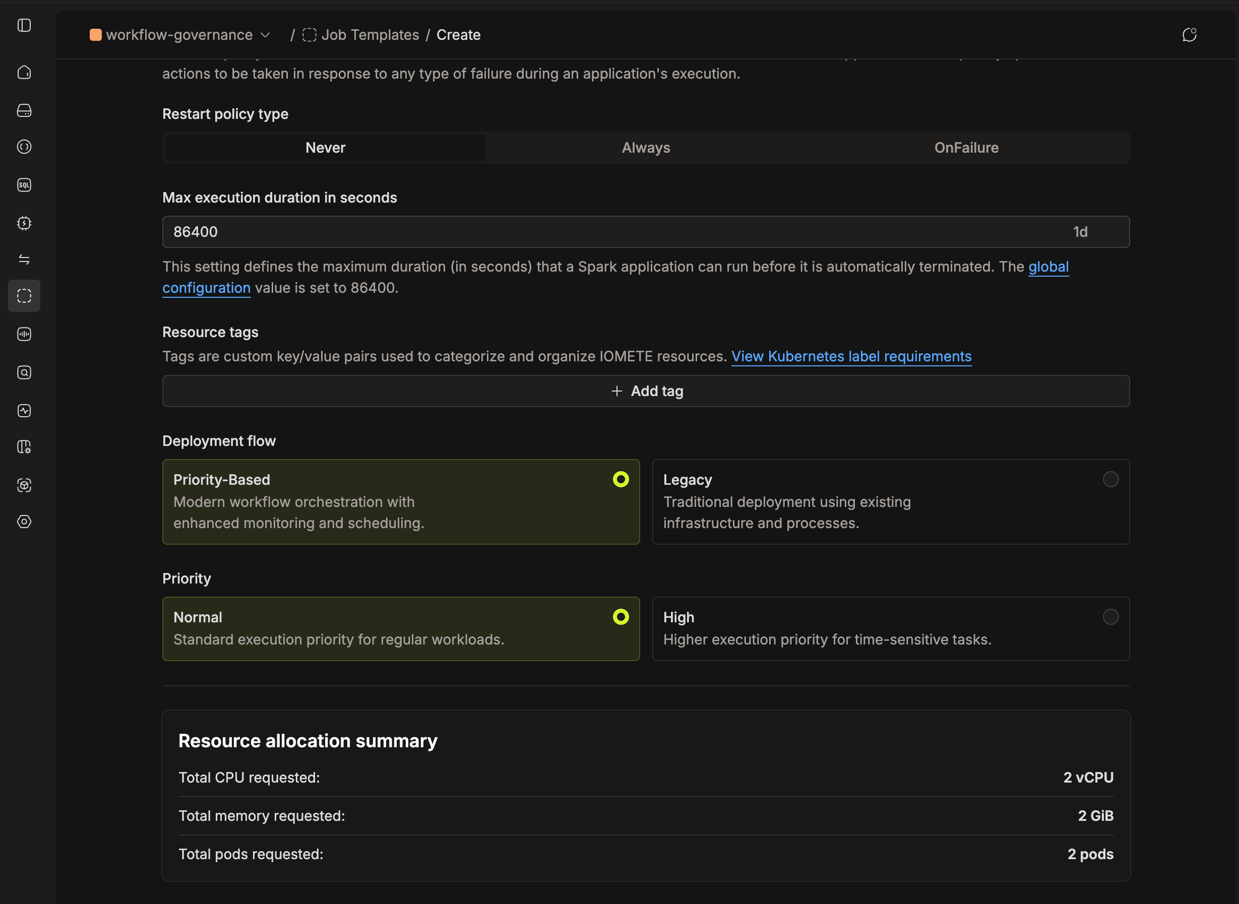Screen dimensions: 1239x904
Task: Click the chat feedback icon at top right
Action: [x=1189, y=35]
